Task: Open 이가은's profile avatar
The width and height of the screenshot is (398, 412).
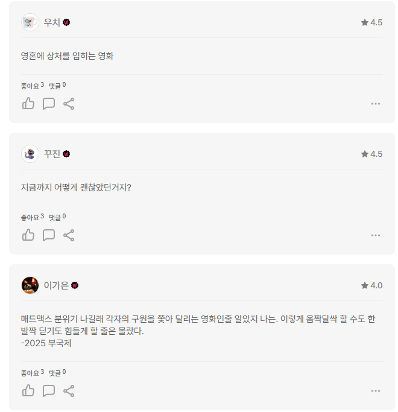Action: click(x=30, y=285)
